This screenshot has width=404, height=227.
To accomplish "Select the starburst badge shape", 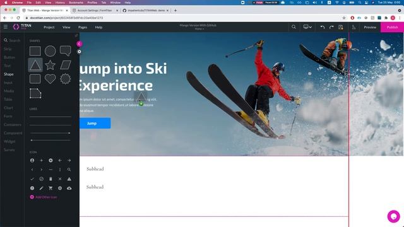I will (66, 79).
